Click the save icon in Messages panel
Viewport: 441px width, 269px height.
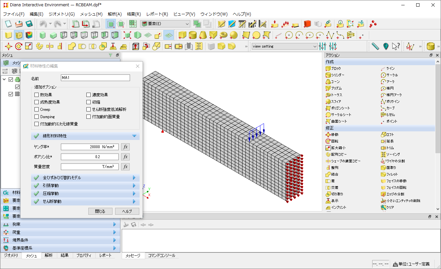(134, 225)
